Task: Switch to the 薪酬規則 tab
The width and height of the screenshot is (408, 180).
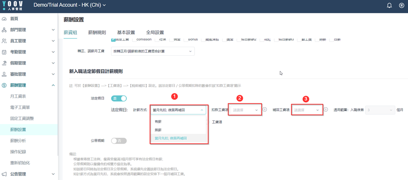Action: [x=97, y=32]
